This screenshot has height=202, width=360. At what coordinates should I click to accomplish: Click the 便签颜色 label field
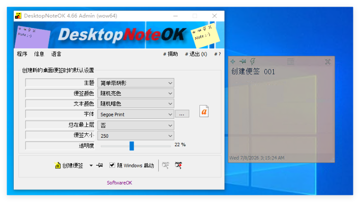pyautogui.click(x=60, y=93)
